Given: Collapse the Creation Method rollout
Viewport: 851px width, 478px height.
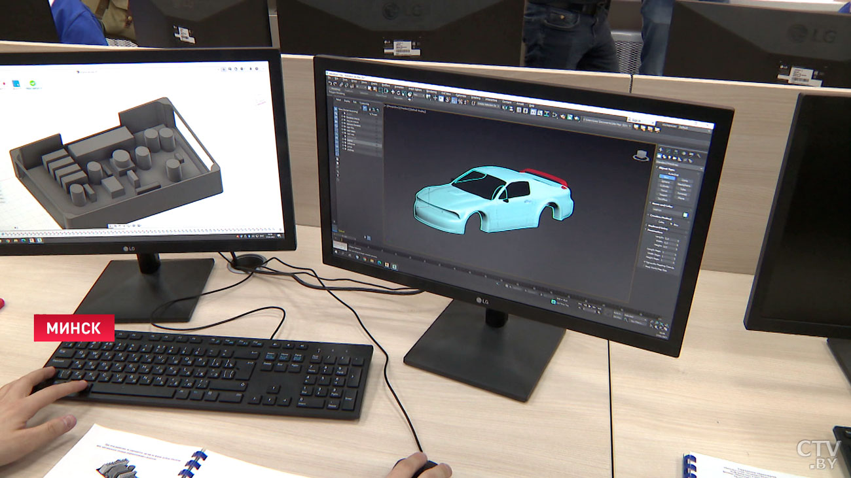Looking at the screenshot, I should (661, 217).
